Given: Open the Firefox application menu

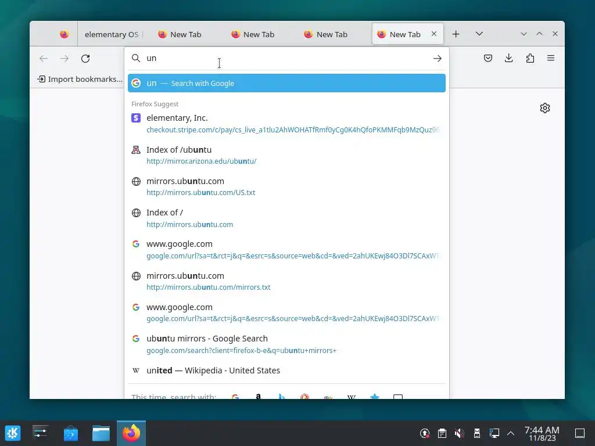Looking at the screenshot, I should (551, 58).
